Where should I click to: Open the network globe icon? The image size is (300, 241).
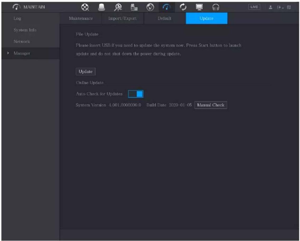[150, 7]
